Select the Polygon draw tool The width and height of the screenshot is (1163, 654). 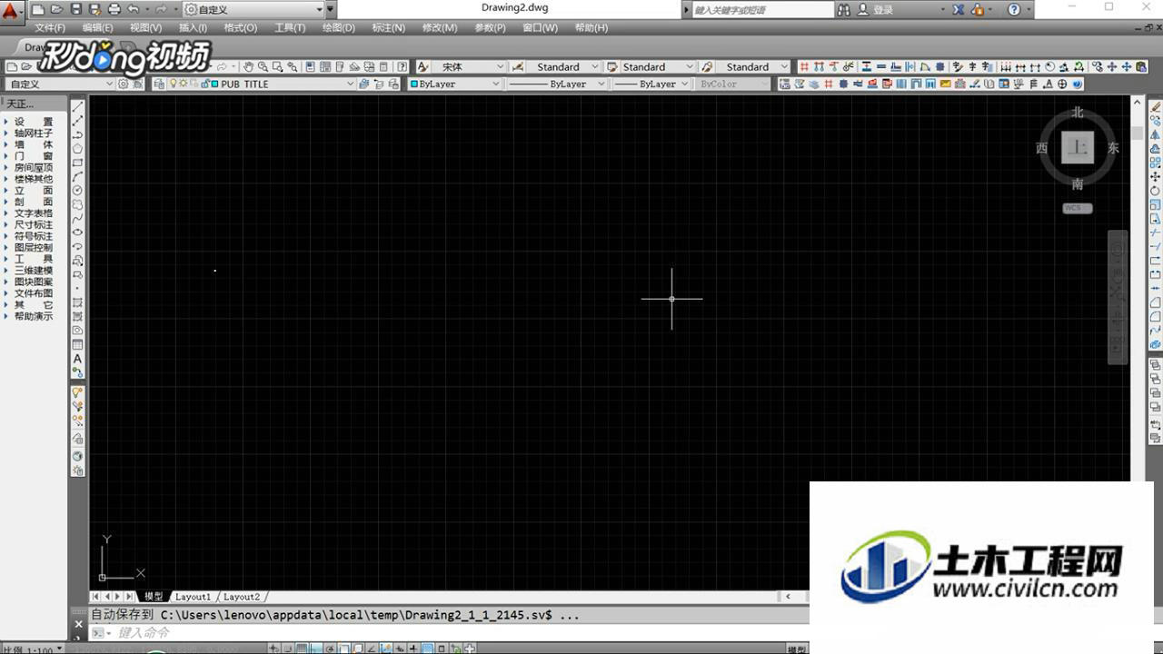click(x=78, y=148)
